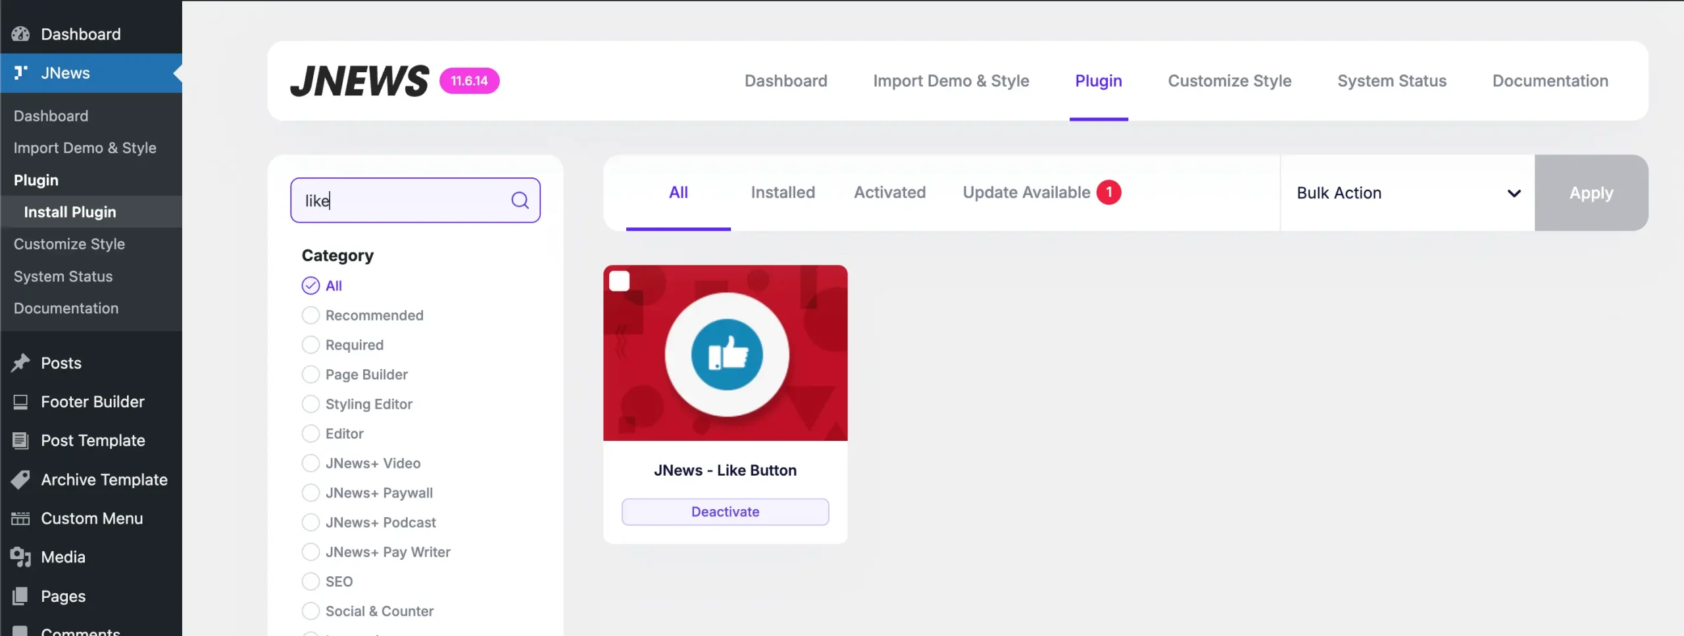Click the 11.6.14 version badge

pos(469,81)
